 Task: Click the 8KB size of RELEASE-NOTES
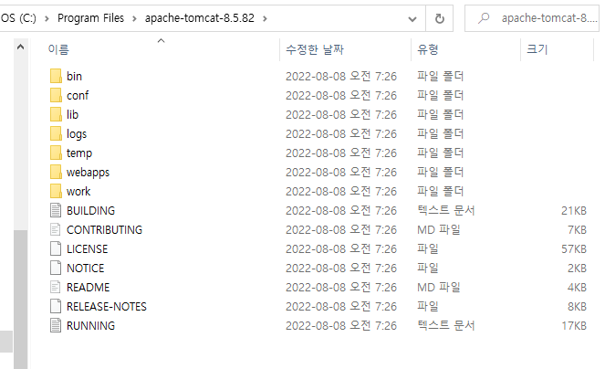click(x=577, y=306)
